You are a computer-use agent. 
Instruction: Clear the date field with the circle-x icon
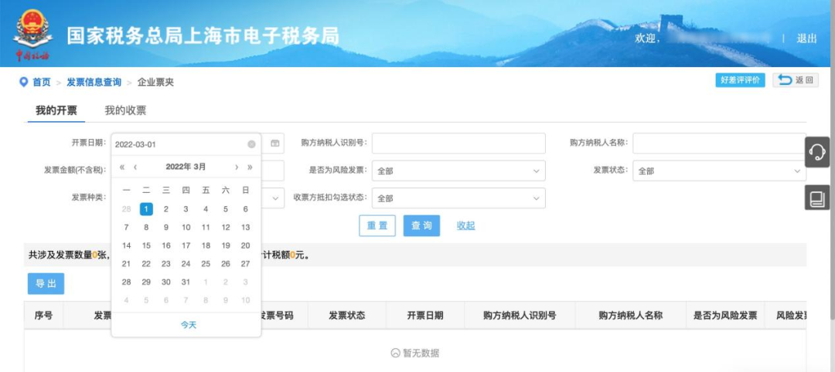tap(251, 144)
